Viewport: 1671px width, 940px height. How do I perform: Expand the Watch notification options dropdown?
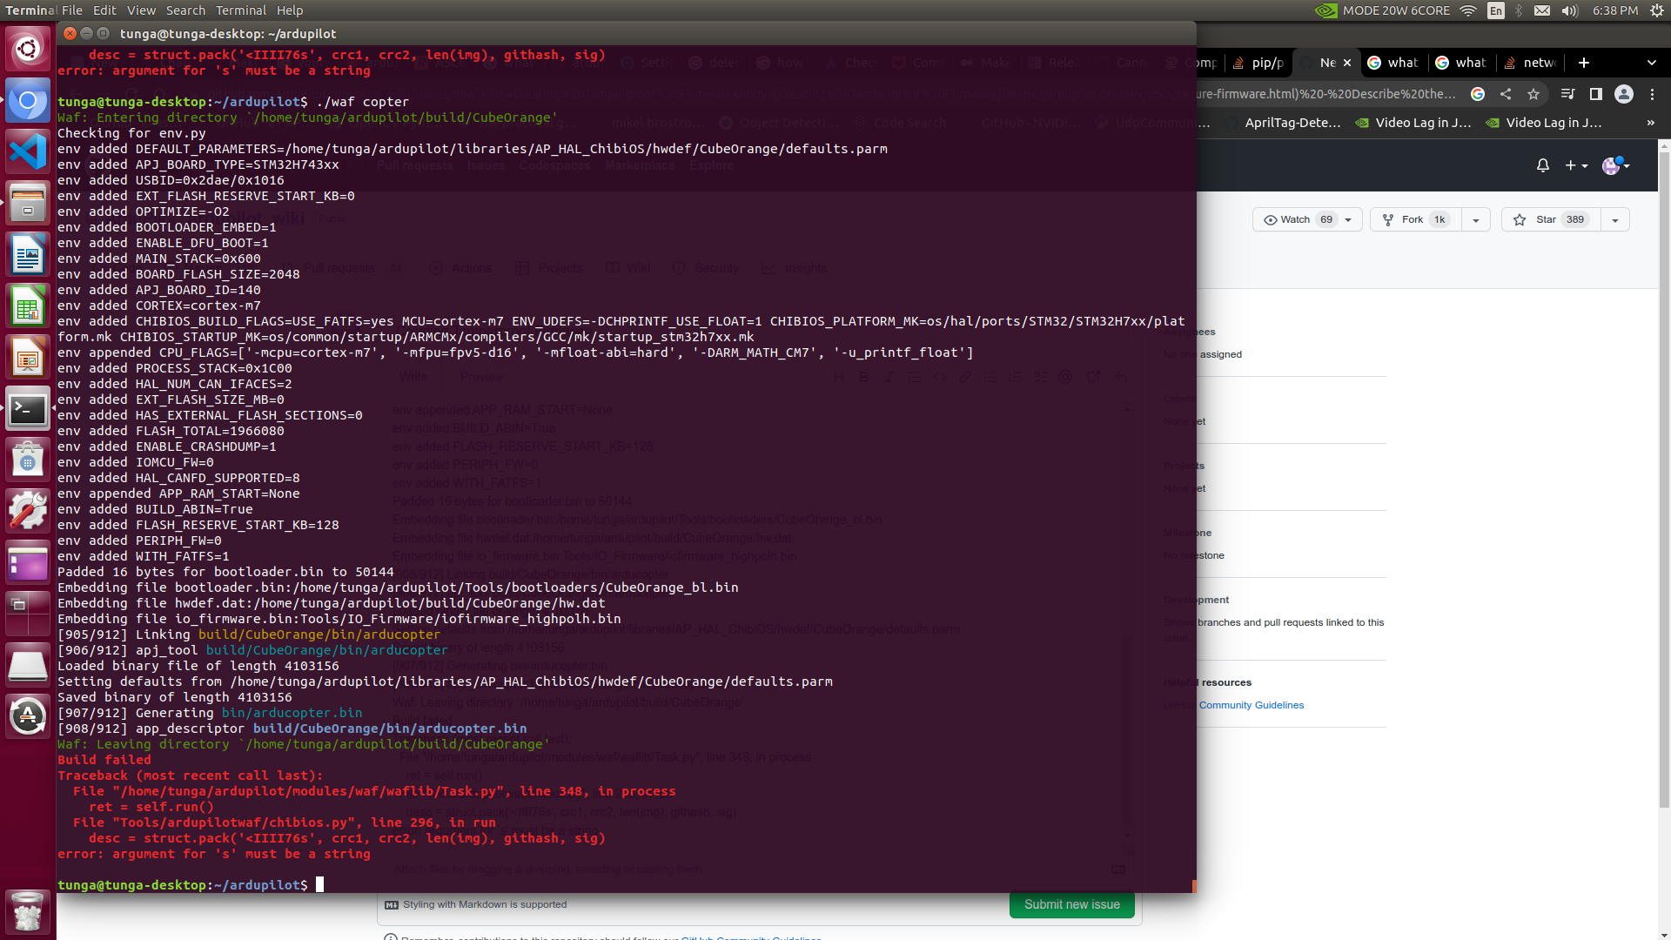(x=1346, y=219)
